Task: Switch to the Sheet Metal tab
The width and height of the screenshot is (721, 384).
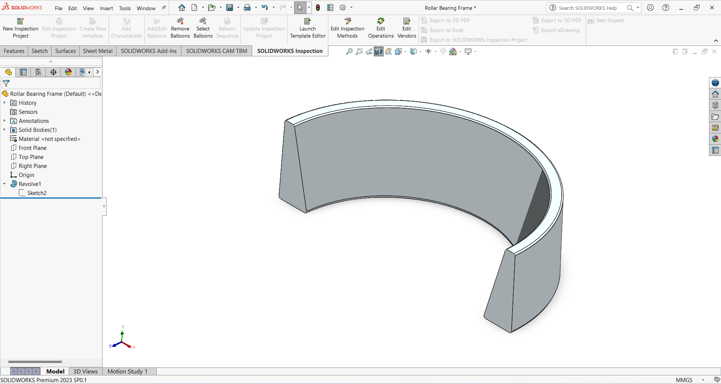Action: pyautogui.click(x=97, y=51)
